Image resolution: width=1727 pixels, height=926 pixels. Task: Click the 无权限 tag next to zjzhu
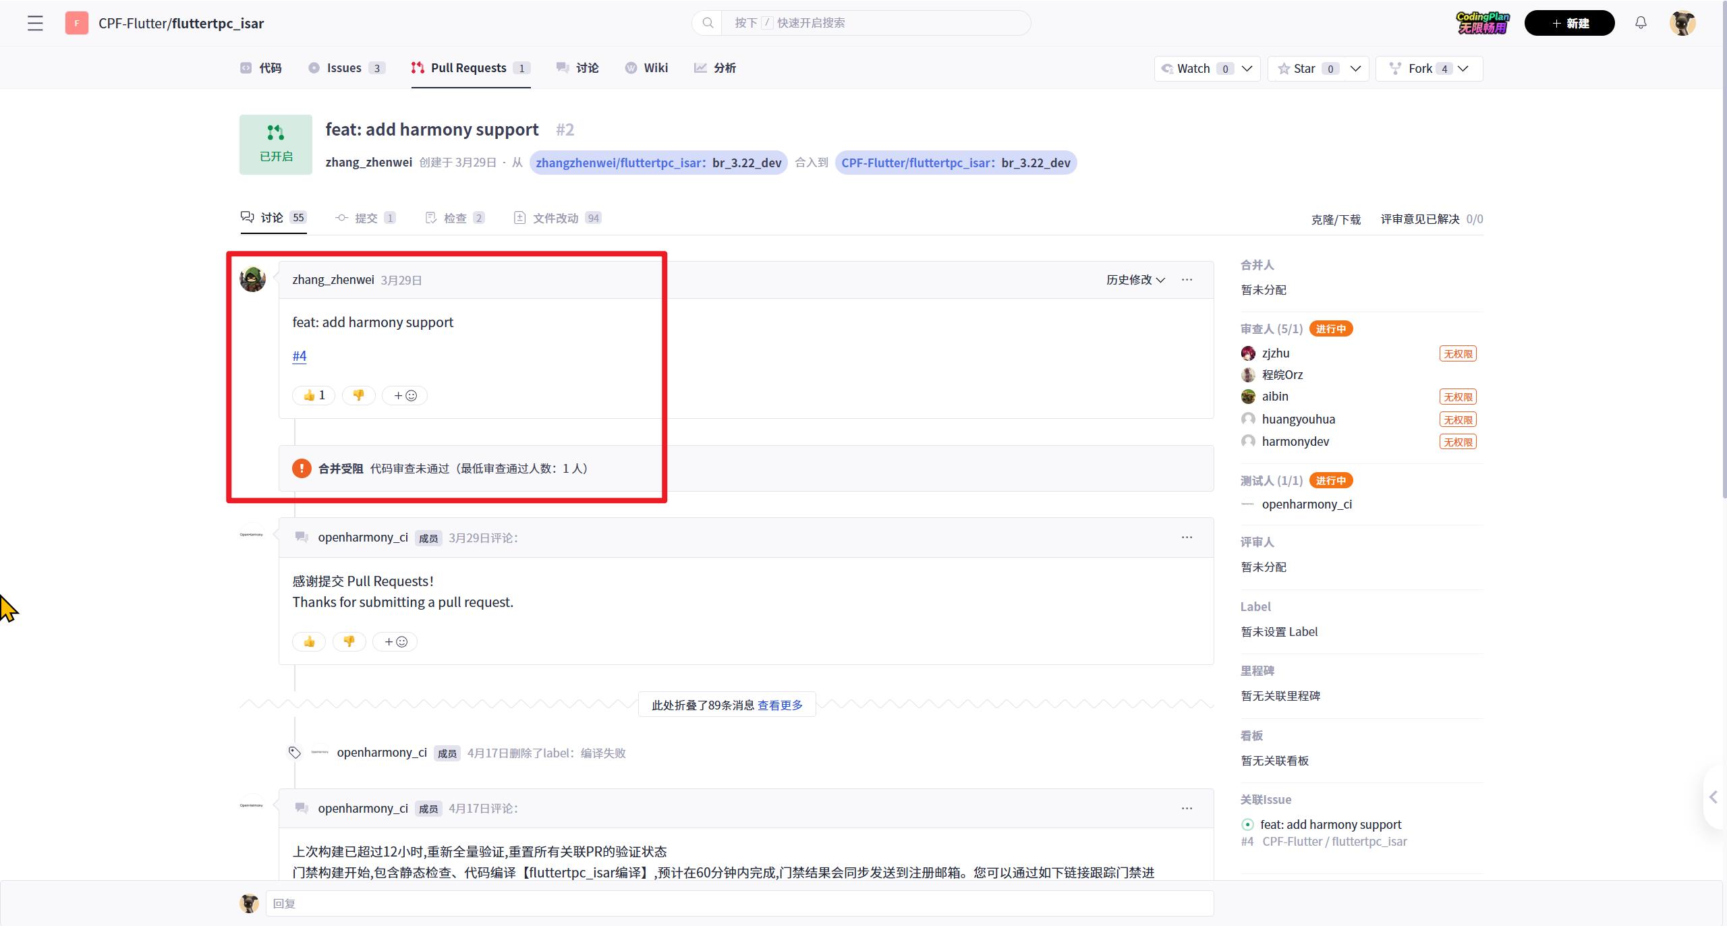[1458, 353]
